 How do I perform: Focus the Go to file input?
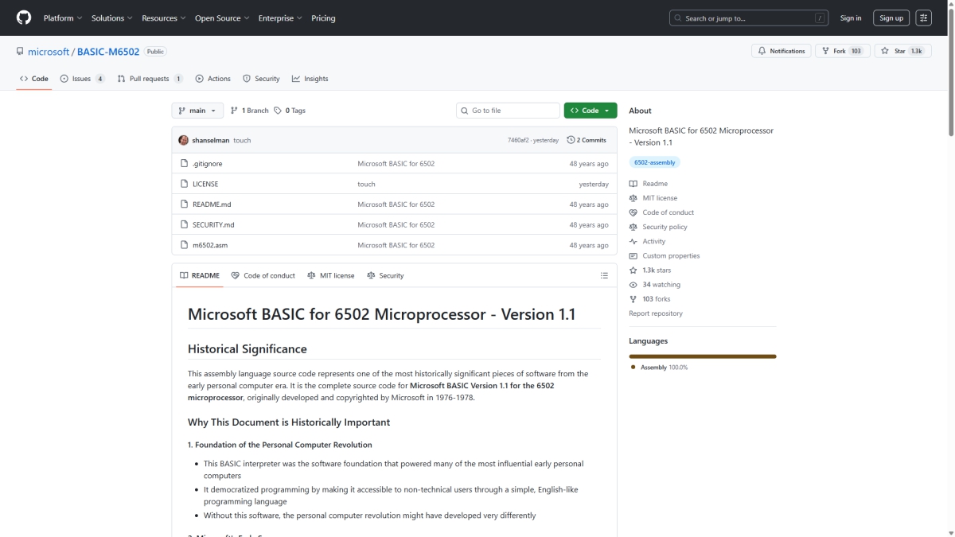click(x=508, y=111)
